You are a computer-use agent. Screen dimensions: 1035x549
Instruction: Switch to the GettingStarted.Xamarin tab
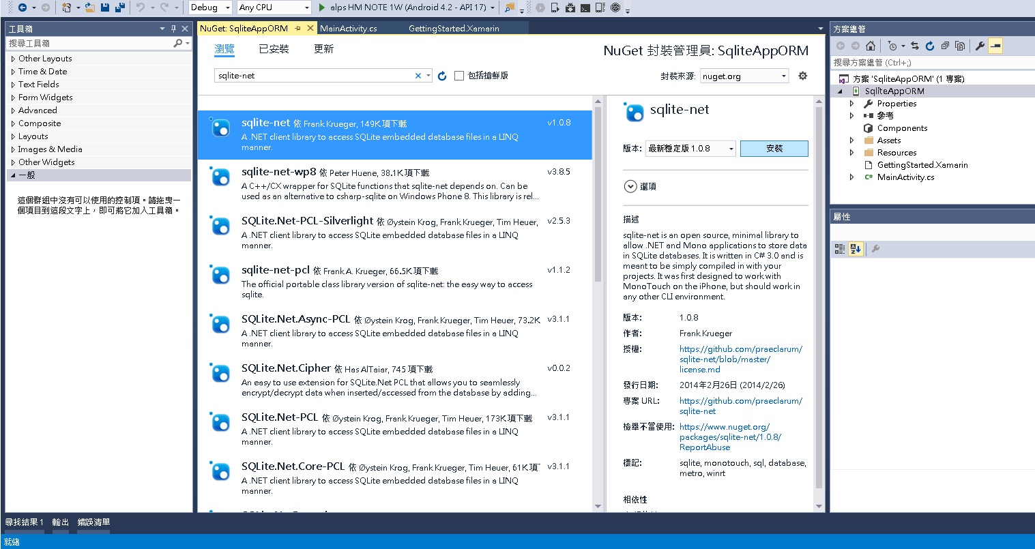point(454,28)
